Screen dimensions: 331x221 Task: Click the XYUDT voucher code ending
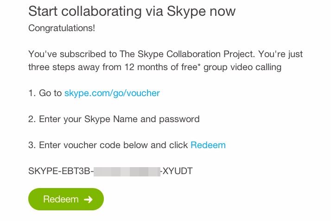pyautogui.click(x=178, y=171)
